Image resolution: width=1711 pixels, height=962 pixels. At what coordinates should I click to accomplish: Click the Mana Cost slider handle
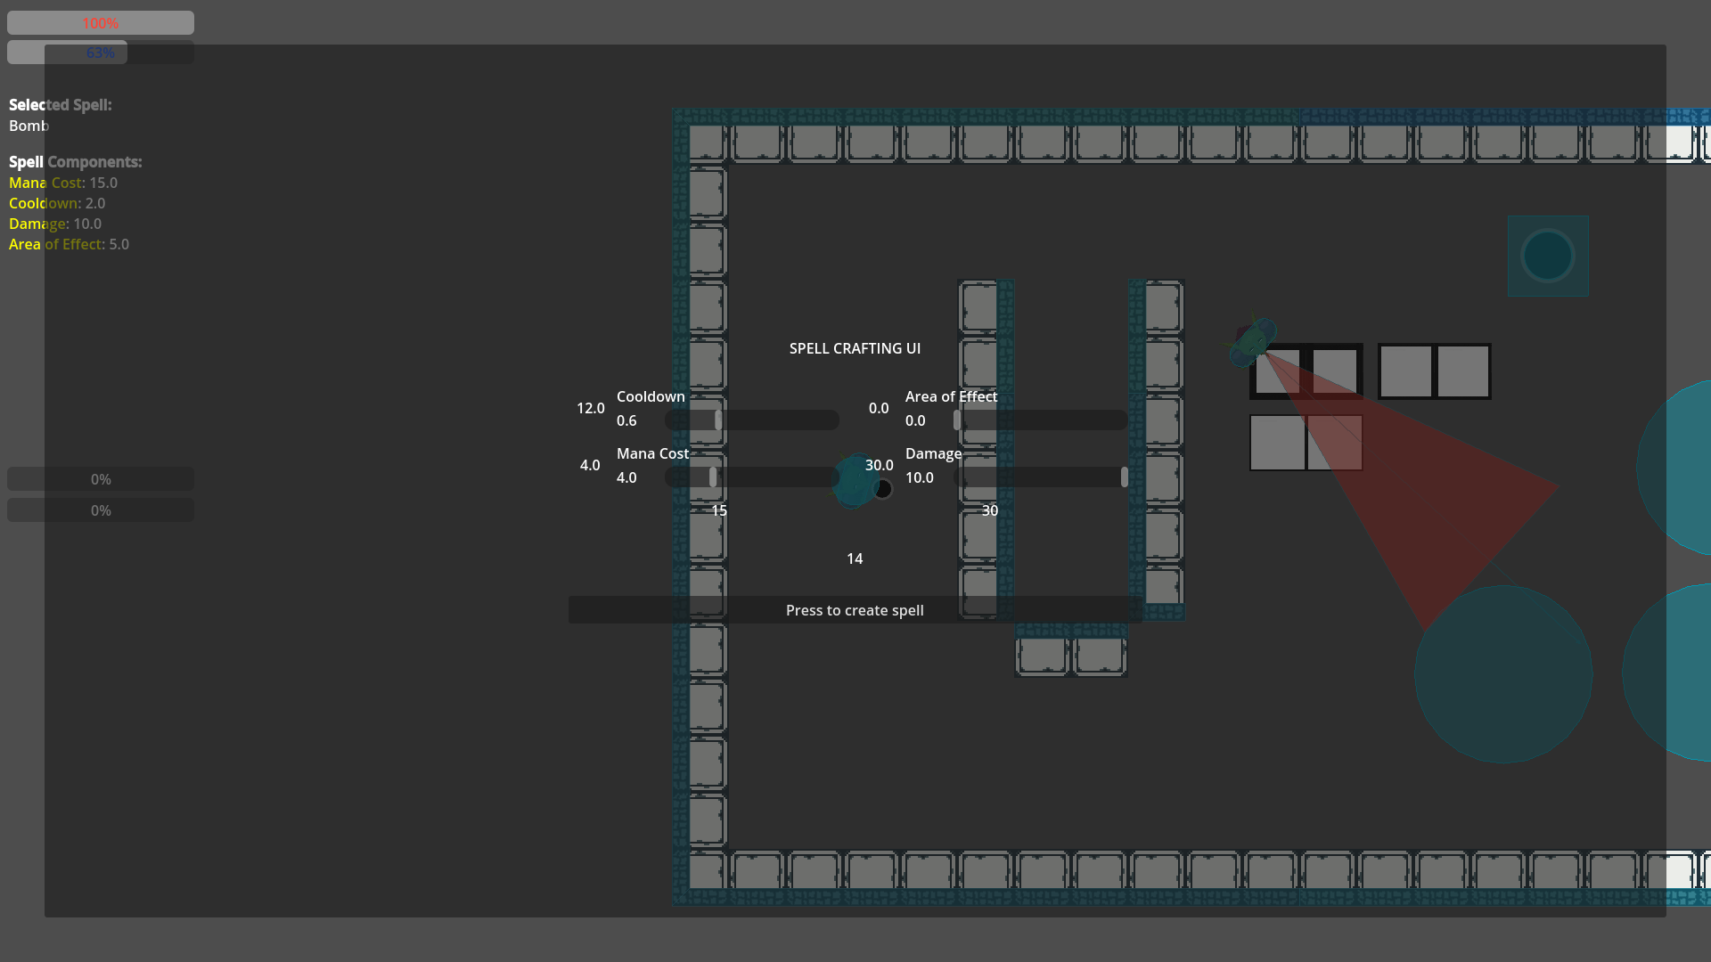click(713, 477)
